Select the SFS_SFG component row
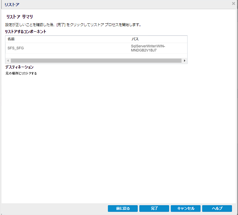This screenshot has height=215, width=238. point(96,48)
